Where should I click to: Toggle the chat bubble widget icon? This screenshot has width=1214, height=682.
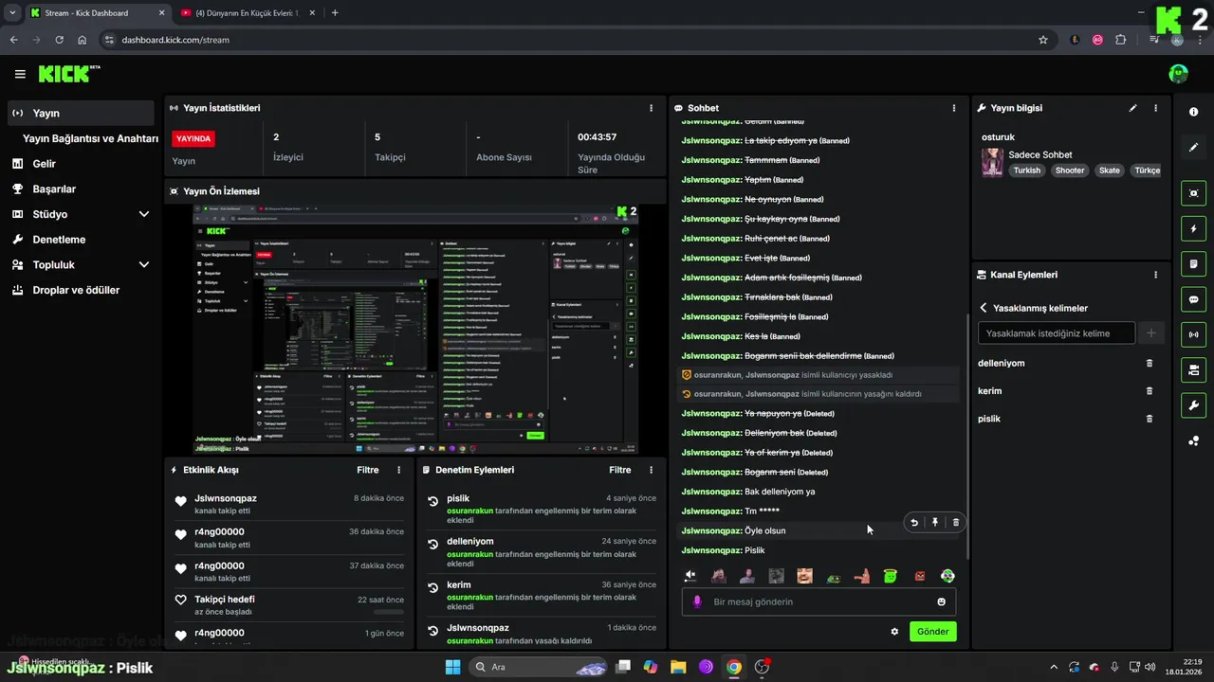click(1193, 299)
